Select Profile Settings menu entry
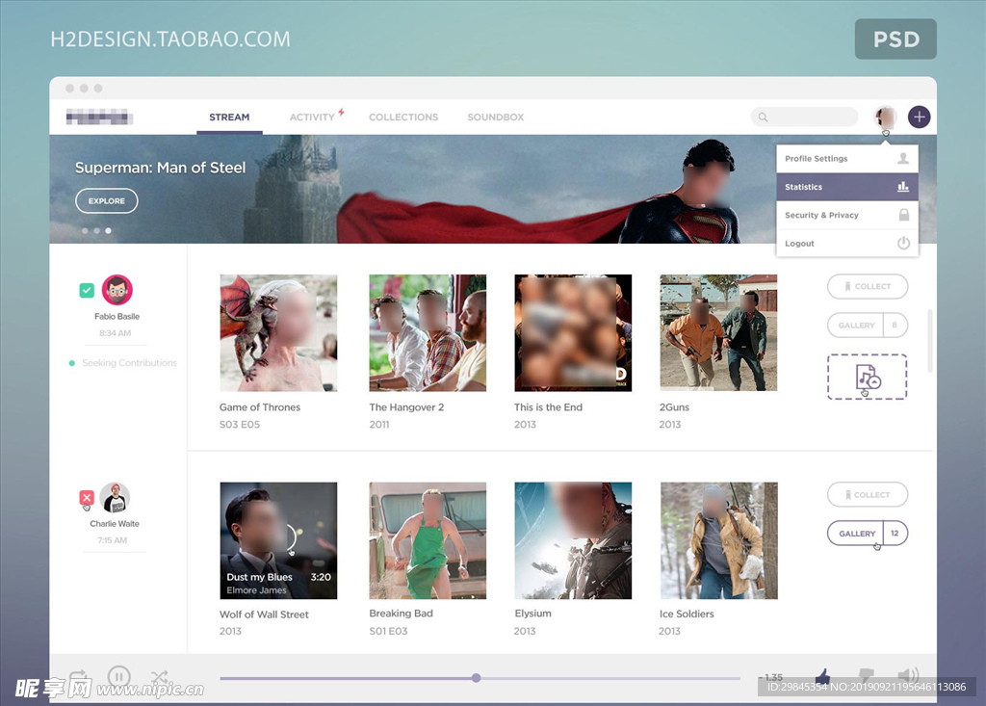Viewport: 986px width, 706px height. tap(847, 159)
